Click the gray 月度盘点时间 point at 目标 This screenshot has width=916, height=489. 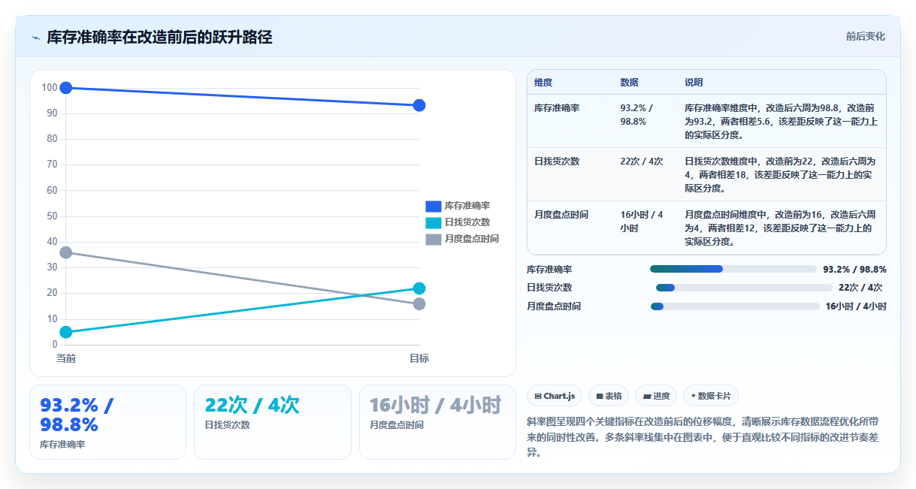419,303
